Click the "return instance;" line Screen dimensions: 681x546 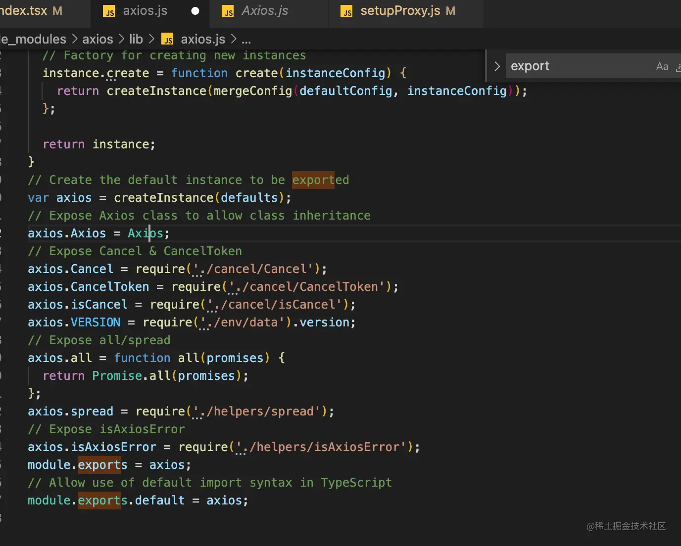pos(99,144)
